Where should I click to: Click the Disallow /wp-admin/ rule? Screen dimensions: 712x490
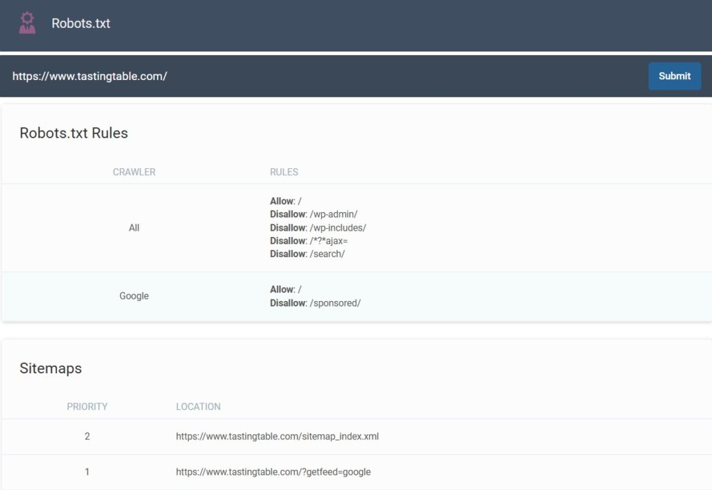(x=314, y=215)
